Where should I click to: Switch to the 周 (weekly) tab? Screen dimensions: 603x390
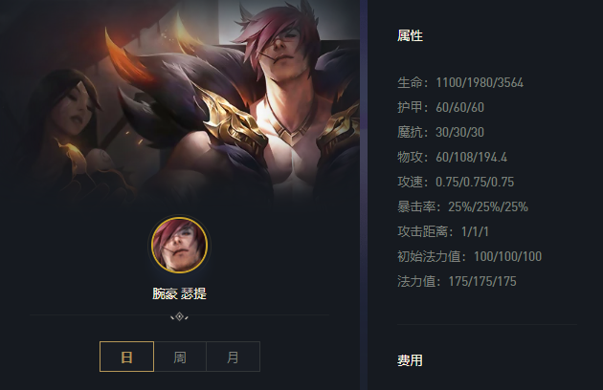point(180,357)
